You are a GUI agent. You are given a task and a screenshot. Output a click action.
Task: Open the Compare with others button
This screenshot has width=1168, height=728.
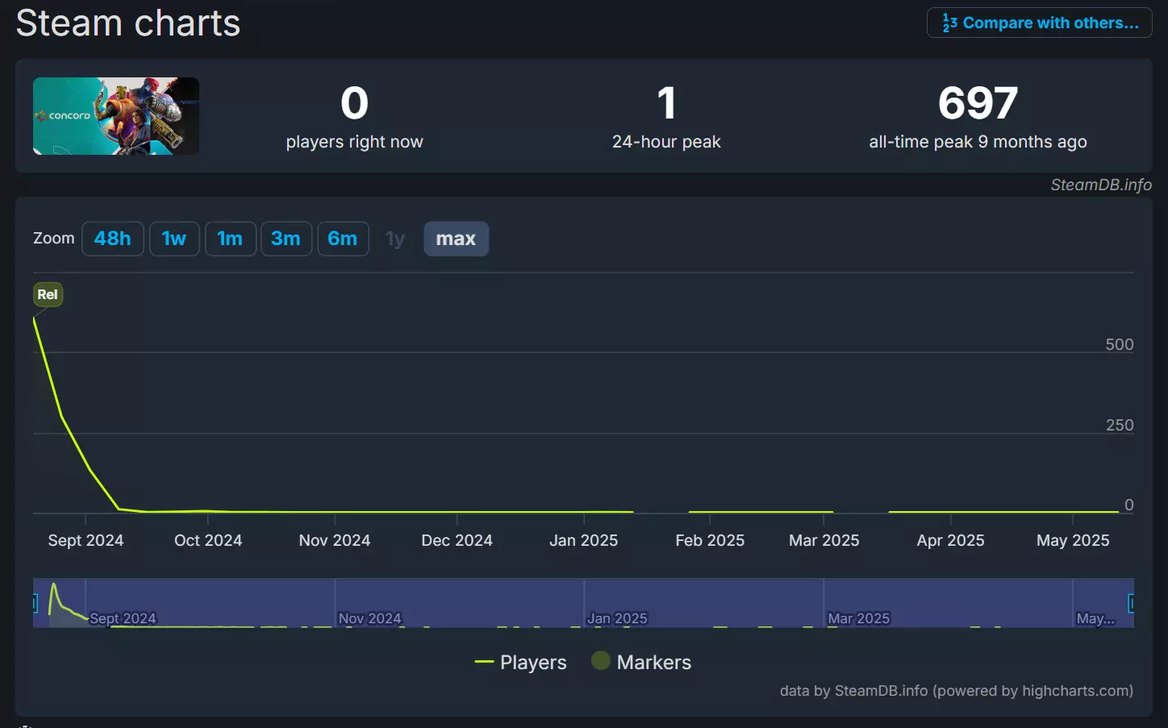(1039, 23)
